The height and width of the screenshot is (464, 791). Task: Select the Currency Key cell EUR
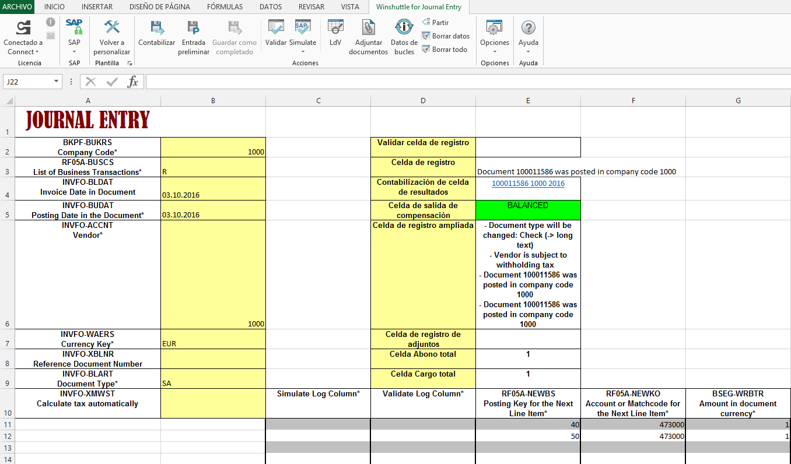(x=213, y=339)
